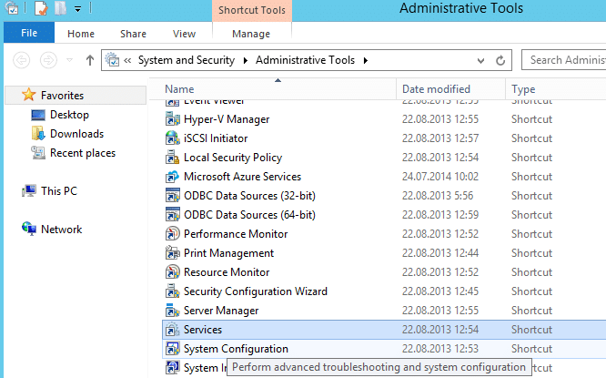Screen dimensions: 606x378
Task: Refresh the Administrative Tools folder
Action: (500, 60)
